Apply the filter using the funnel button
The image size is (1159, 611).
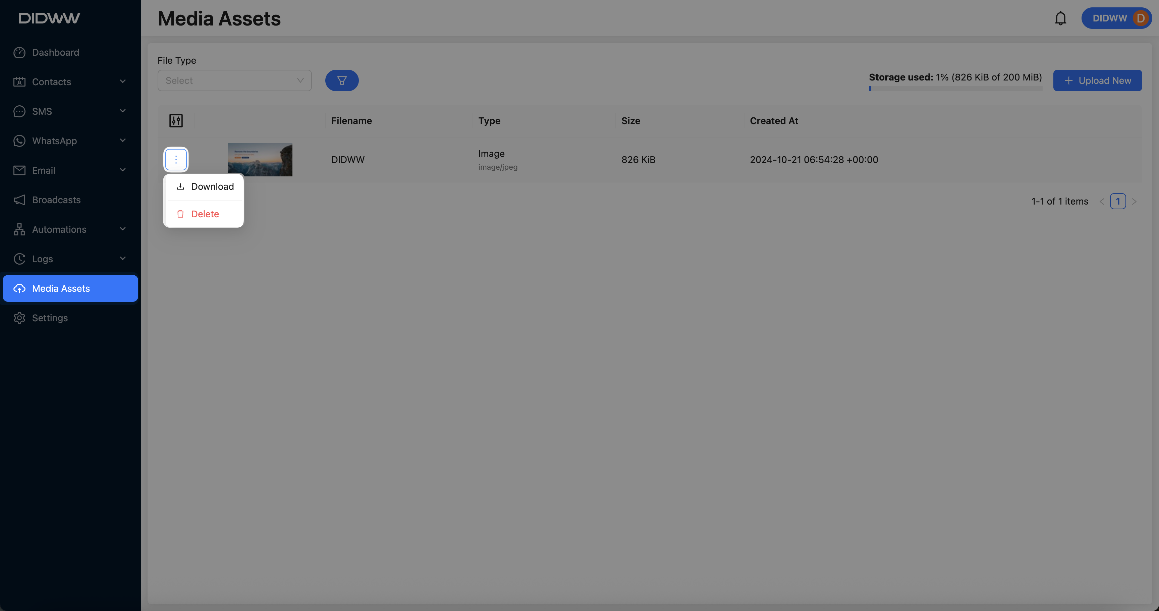point(342,80)
